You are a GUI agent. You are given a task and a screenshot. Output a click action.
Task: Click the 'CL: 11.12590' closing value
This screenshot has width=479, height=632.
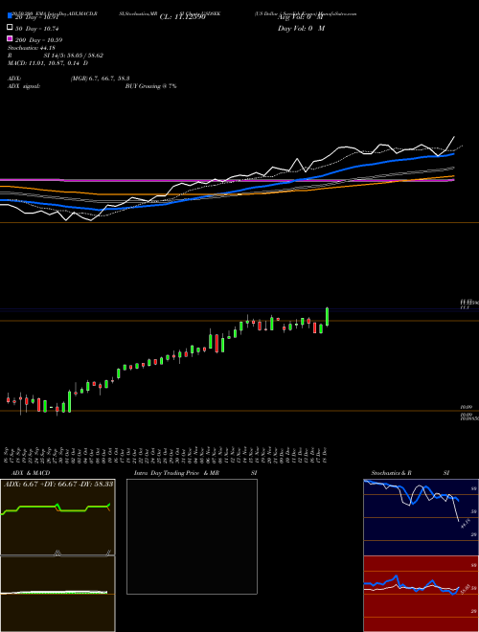coord(183,17)
